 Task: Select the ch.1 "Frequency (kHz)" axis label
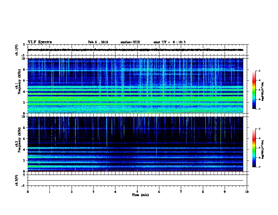19,82
